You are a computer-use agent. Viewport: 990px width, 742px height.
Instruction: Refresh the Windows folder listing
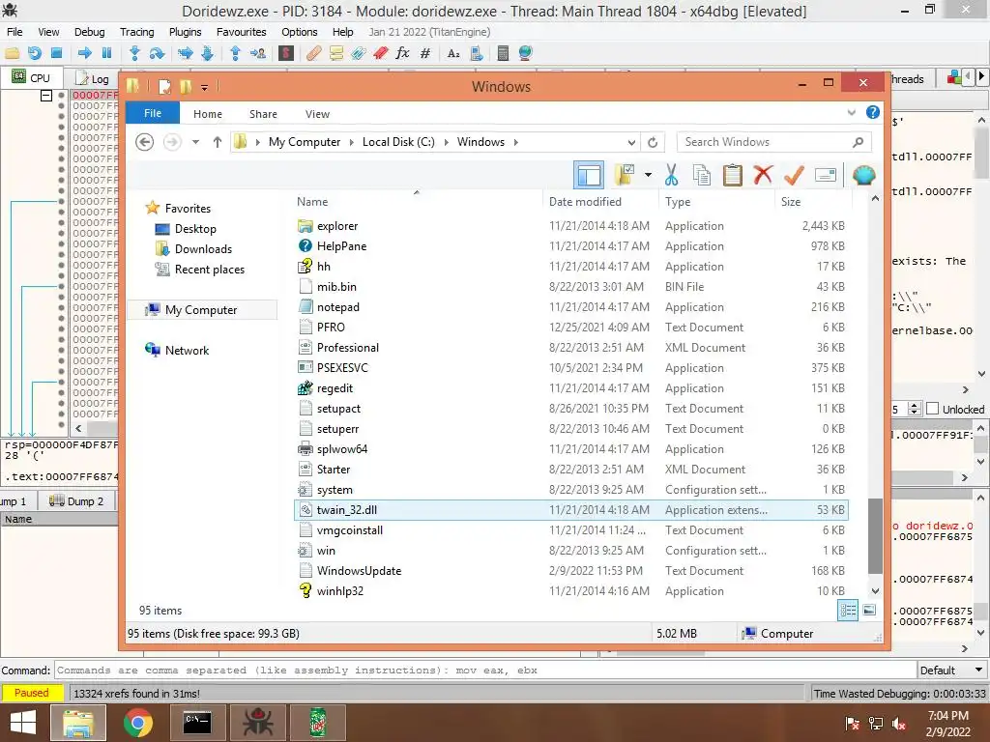click(x=653, y=143)
